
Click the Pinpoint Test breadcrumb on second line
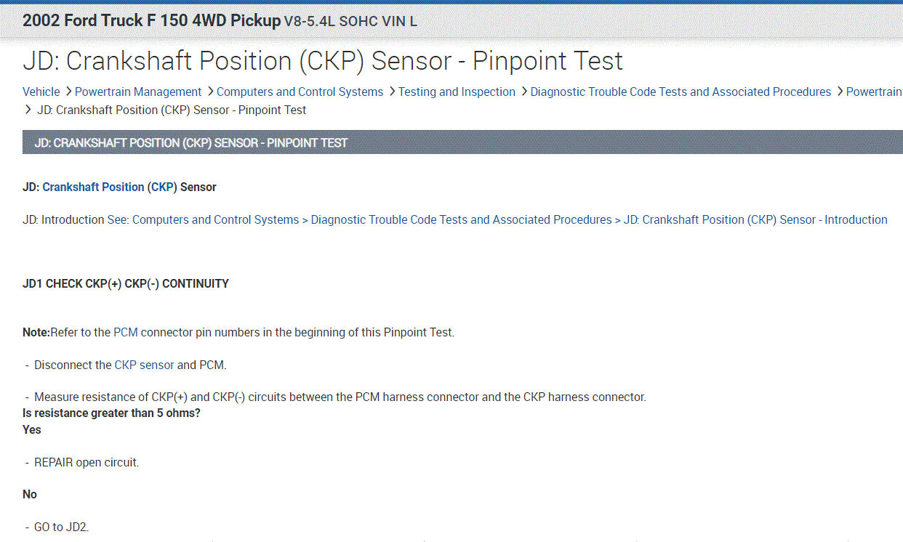pos(172,110)
